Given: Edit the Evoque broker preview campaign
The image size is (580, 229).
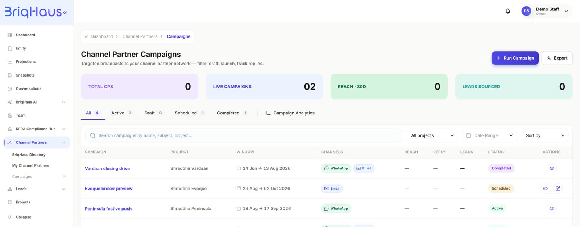Looking at the screenshot, I should coord(558,189).
